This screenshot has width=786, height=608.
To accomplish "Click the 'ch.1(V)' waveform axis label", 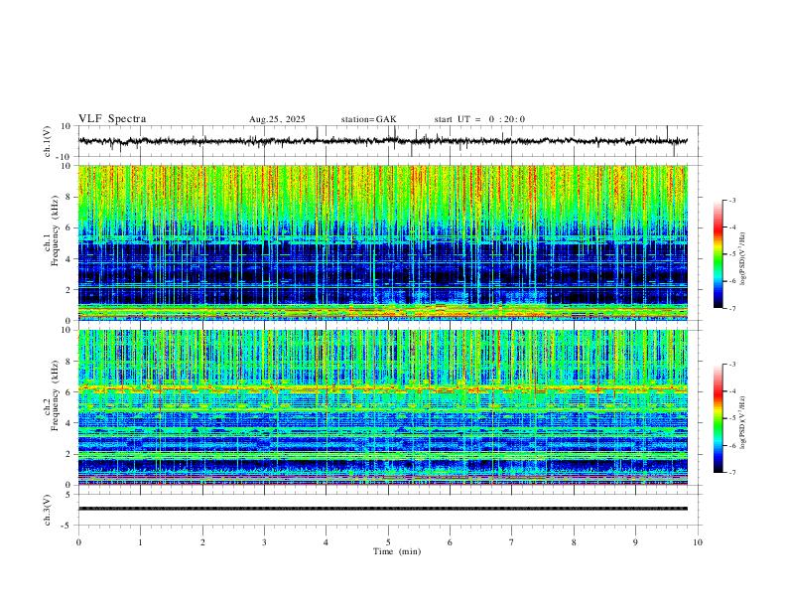I will (x=47, y=141).
